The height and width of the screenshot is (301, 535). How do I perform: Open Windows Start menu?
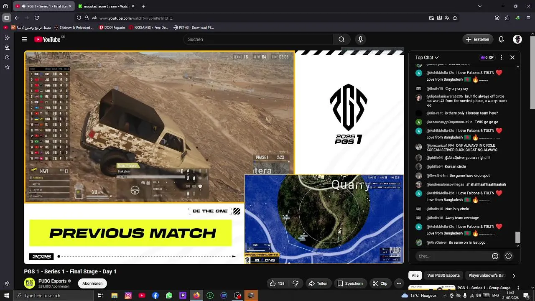click(6, 296)
